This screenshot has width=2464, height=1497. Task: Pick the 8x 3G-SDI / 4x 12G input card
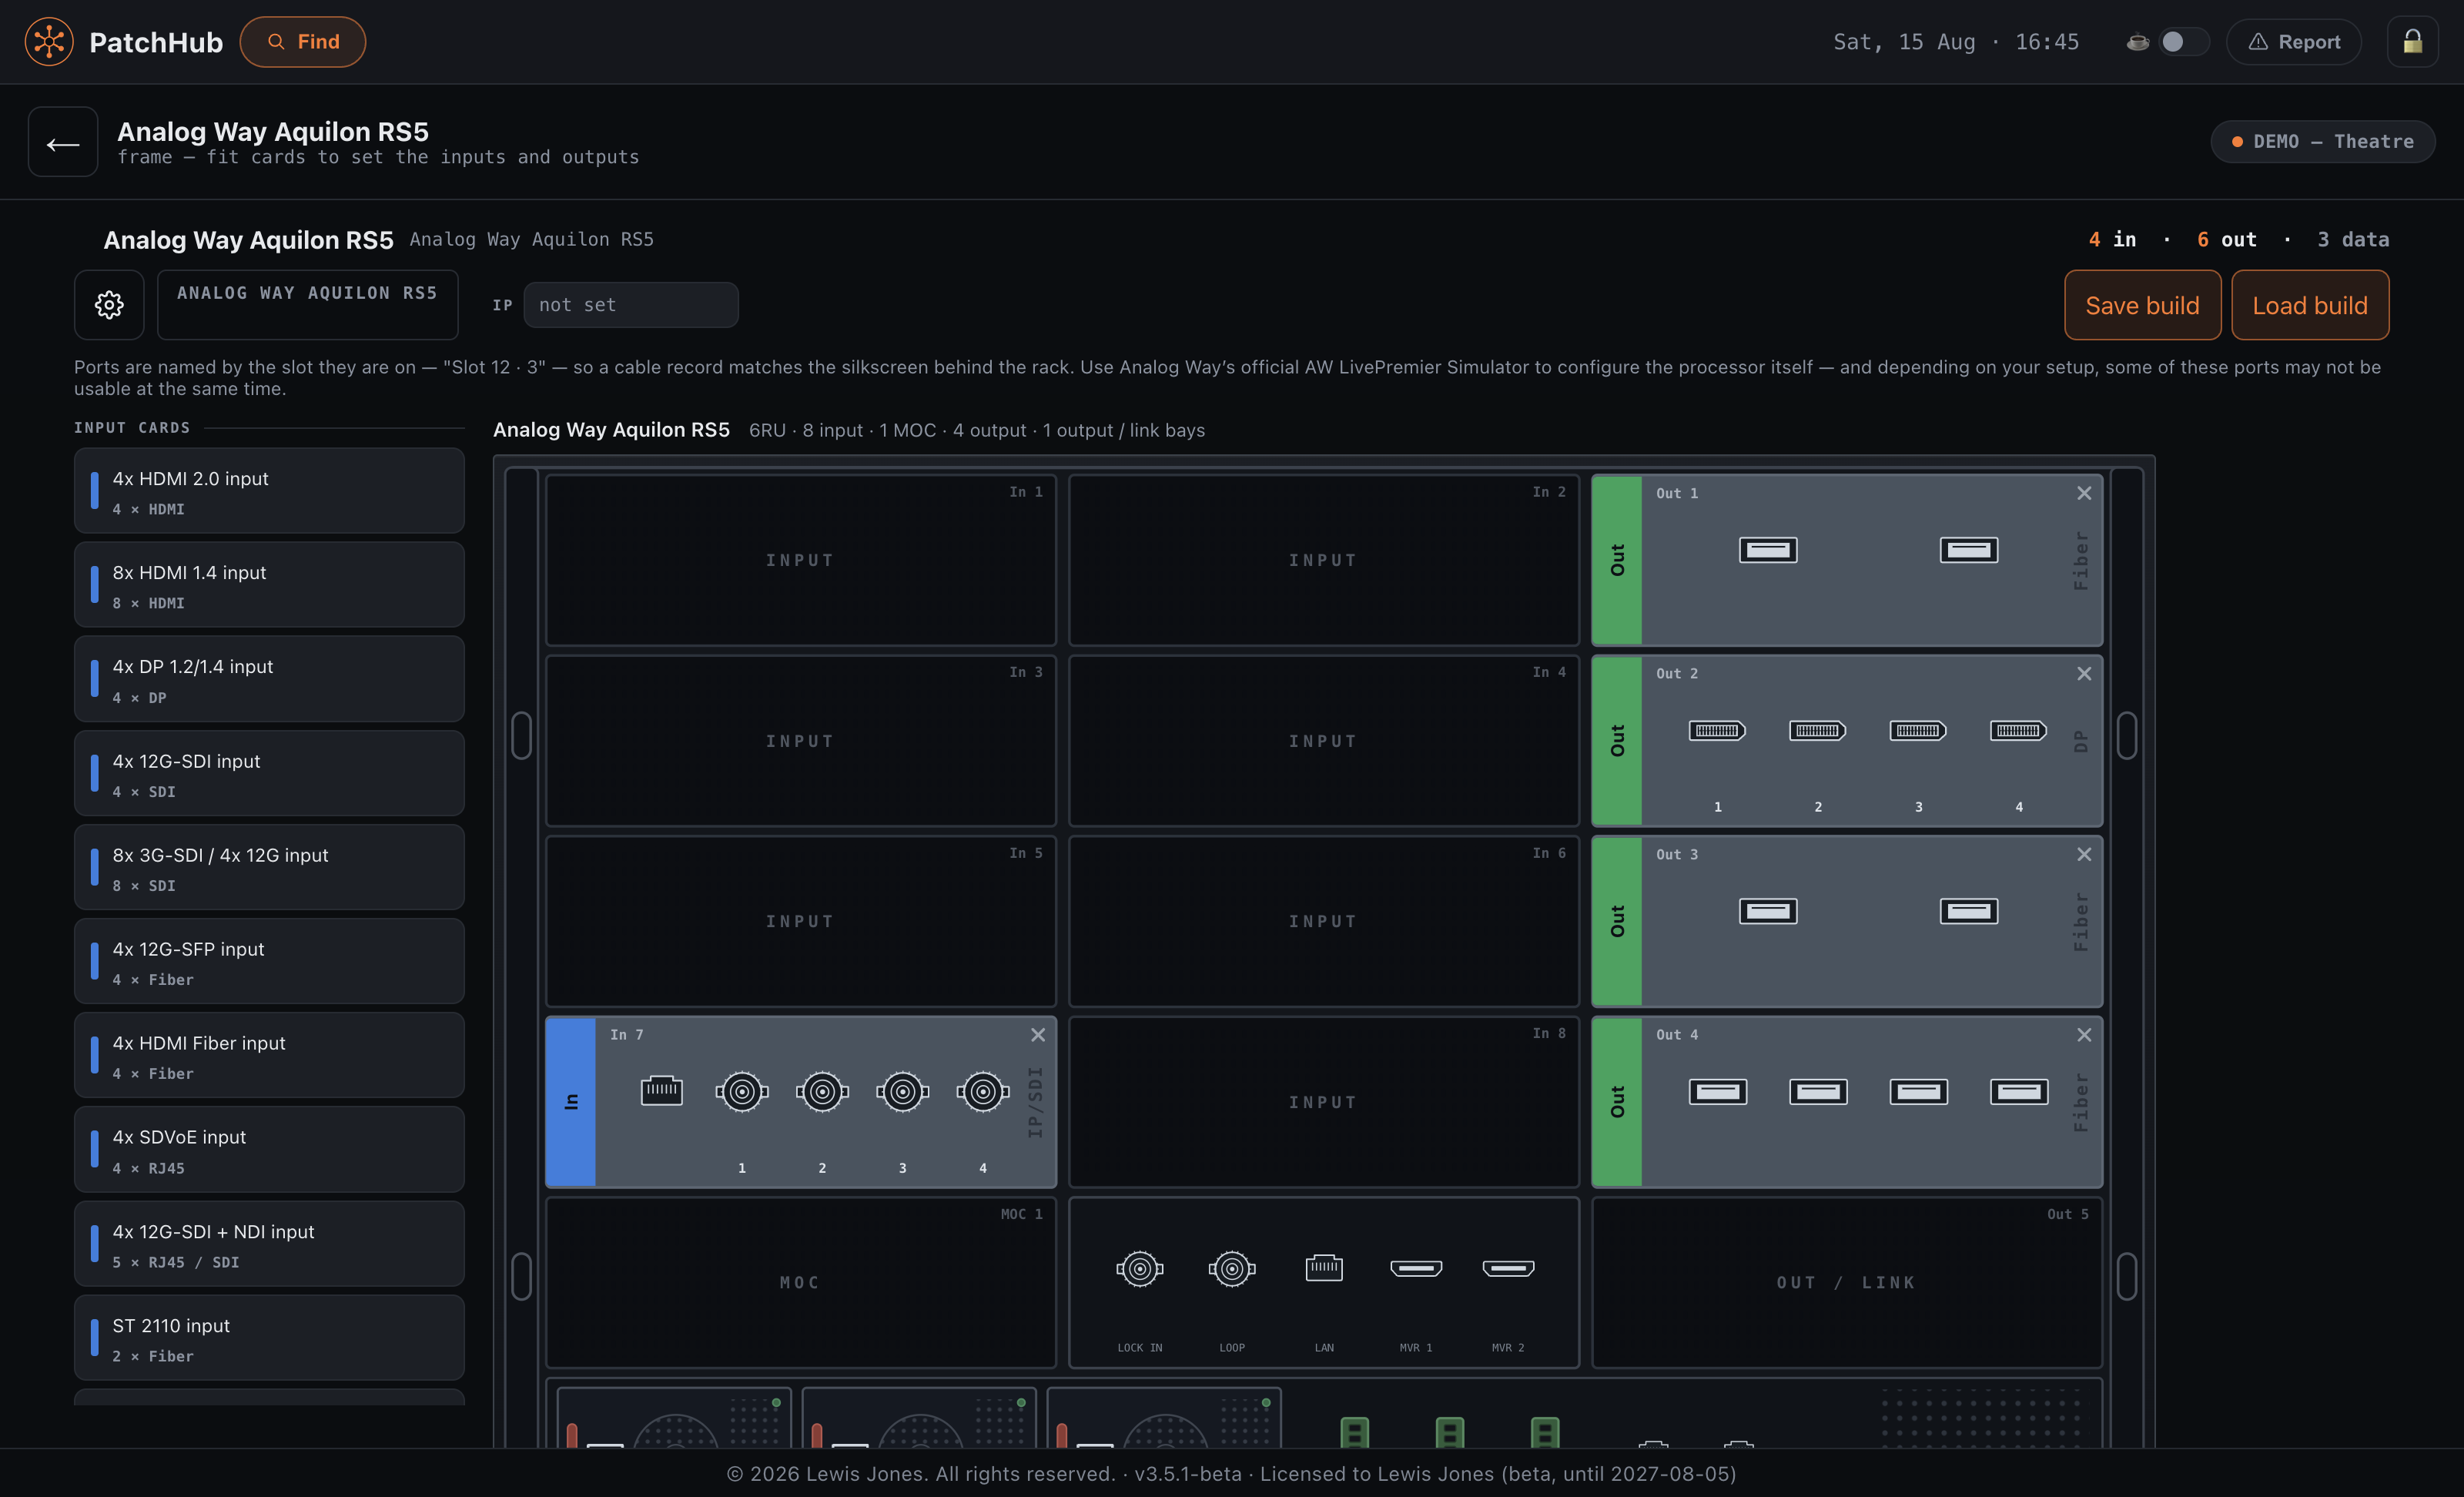[269, 867]
